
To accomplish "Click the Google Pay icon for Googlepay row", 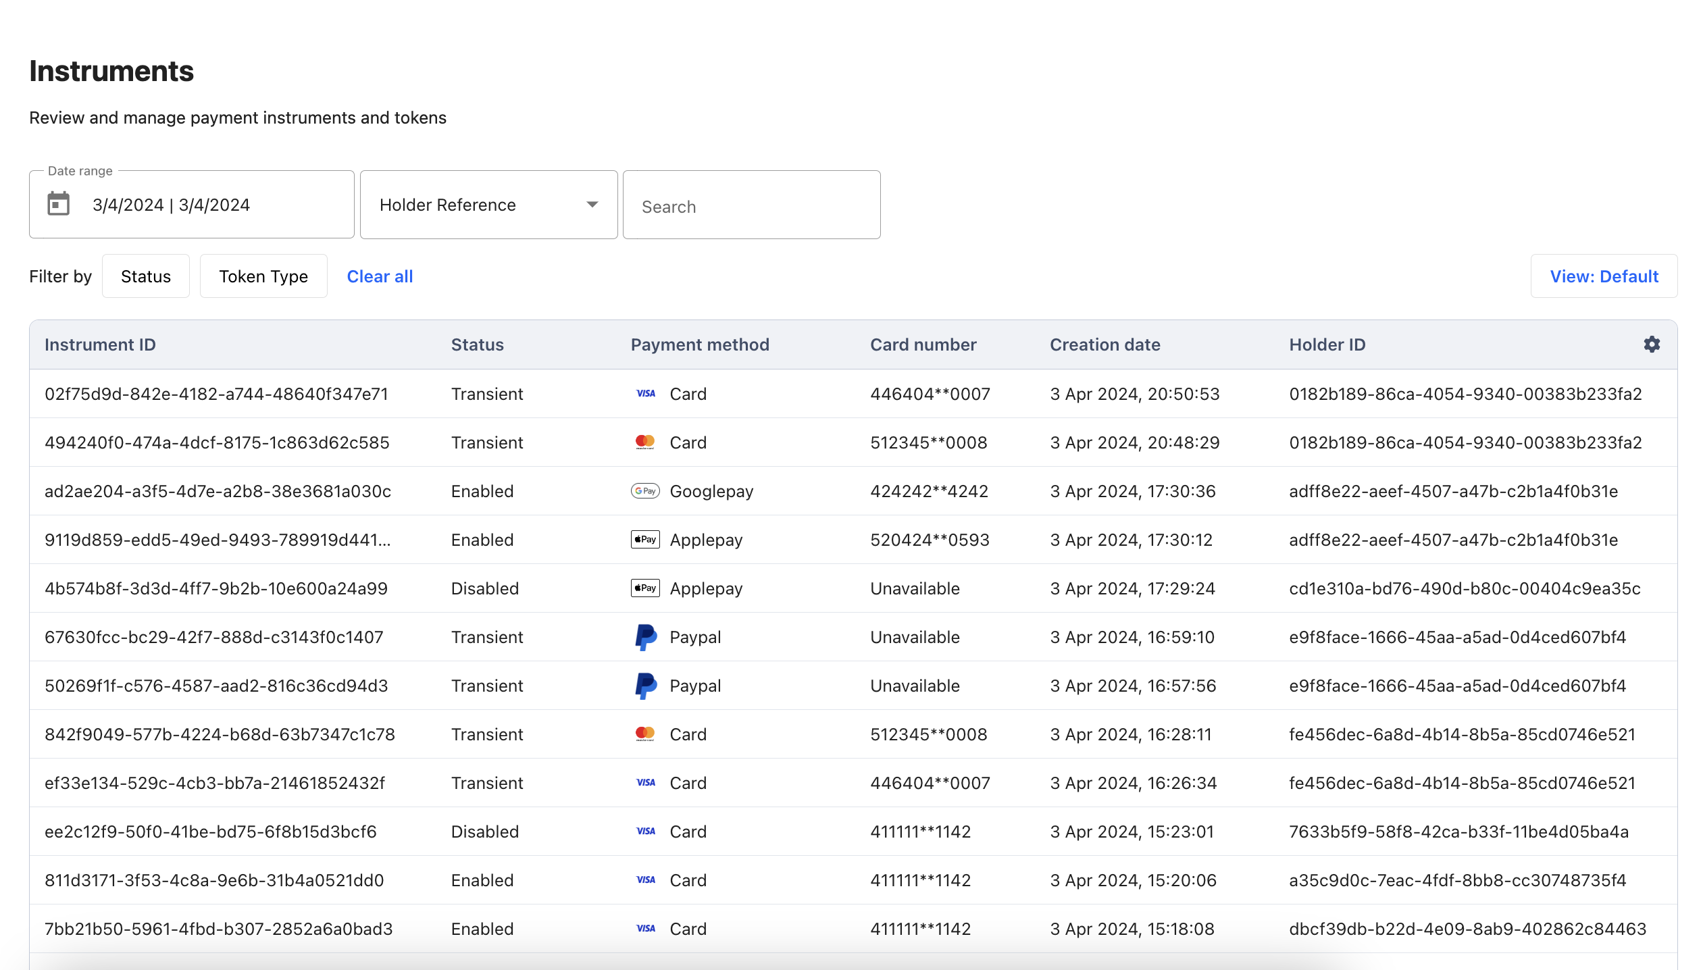I will click(645, 491).
